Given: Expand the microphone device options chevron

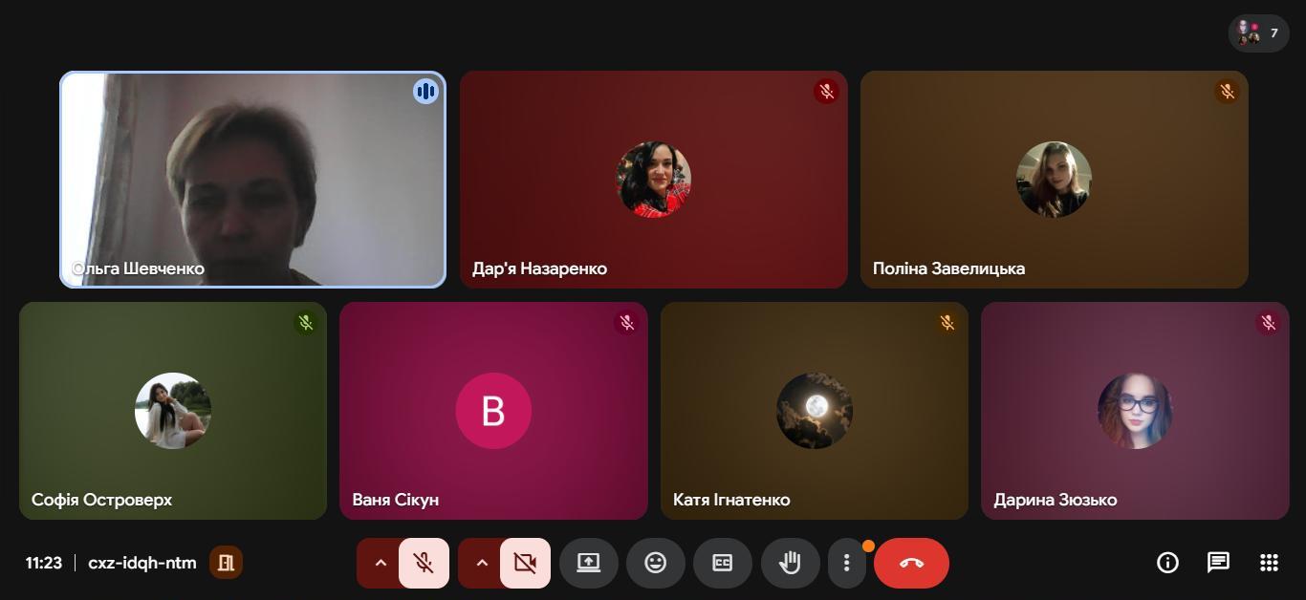Looking at the screenshot, I should [x=380, y=563].
